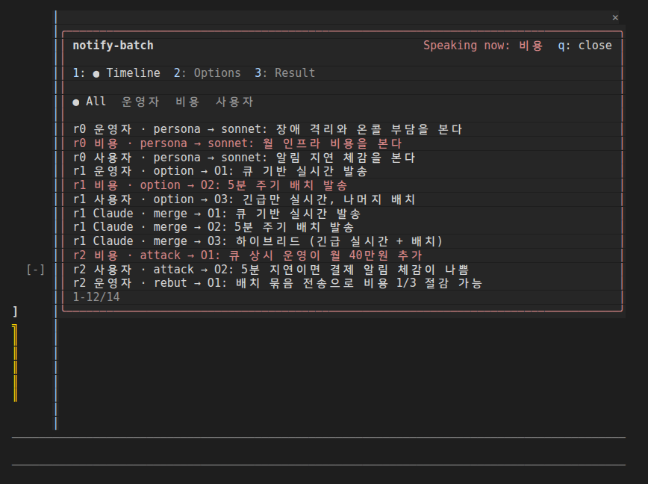
Task: Filter timeline by 운영자
Action: tap(140, 102)
